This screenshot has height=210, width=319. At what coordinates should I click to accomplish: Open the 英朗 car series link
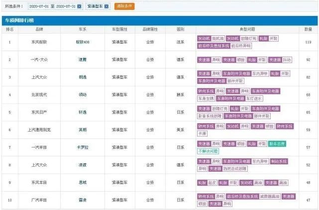(83, 130)
